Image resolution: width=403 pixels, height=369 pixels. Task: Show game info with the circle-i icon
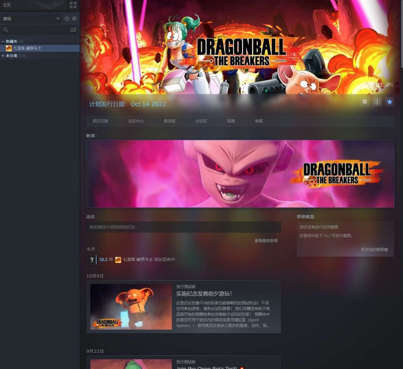[x=377, y=102]
